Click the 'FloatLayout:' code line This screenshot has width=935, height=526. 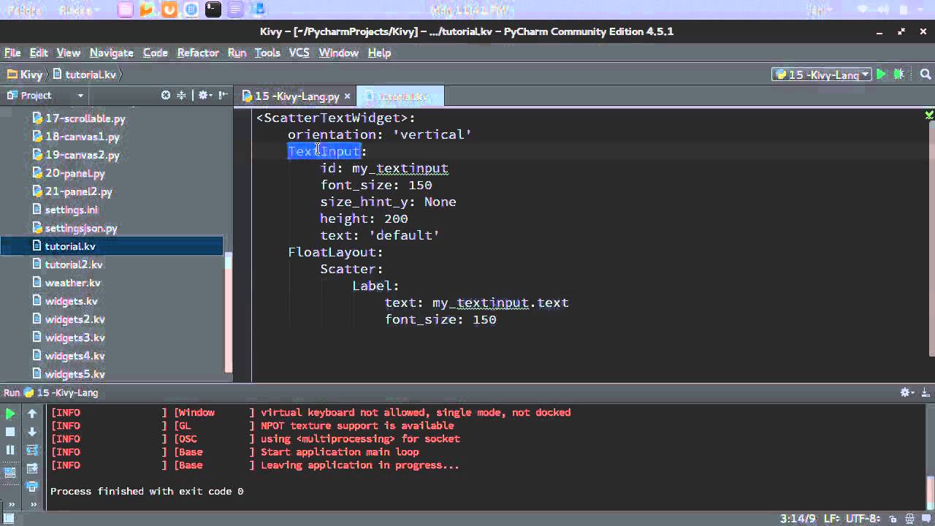pos(335,252)
